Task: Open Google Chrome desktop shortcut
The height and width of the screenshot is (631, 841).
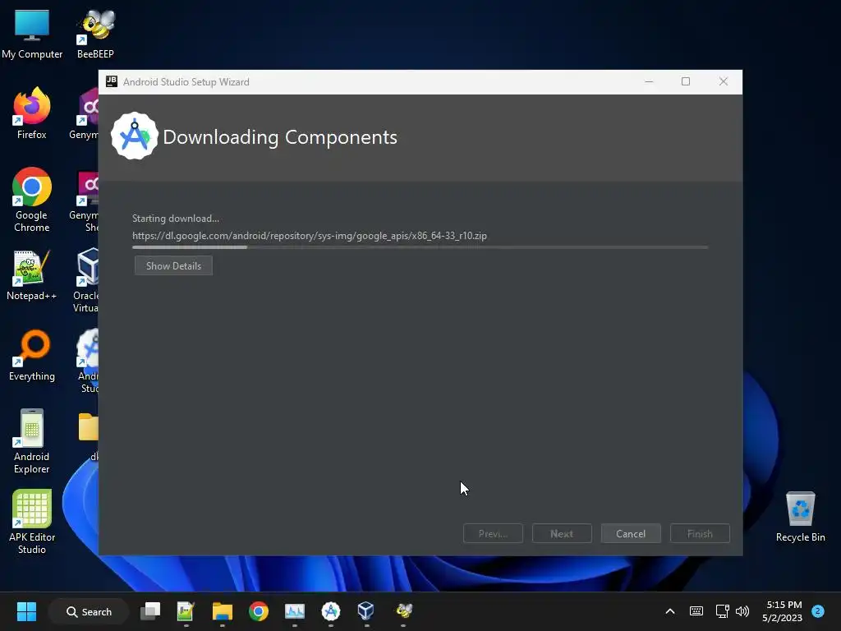Action: (32, 200)
